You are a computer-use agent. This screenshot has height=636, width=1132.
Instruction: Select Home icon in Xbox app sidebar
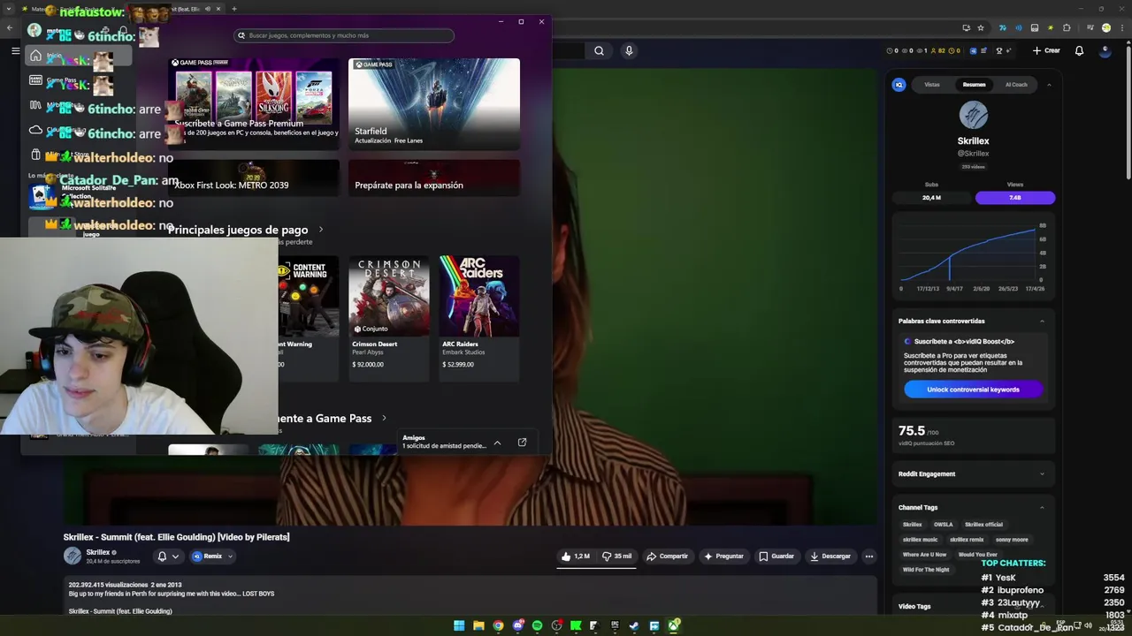point(35,56)
